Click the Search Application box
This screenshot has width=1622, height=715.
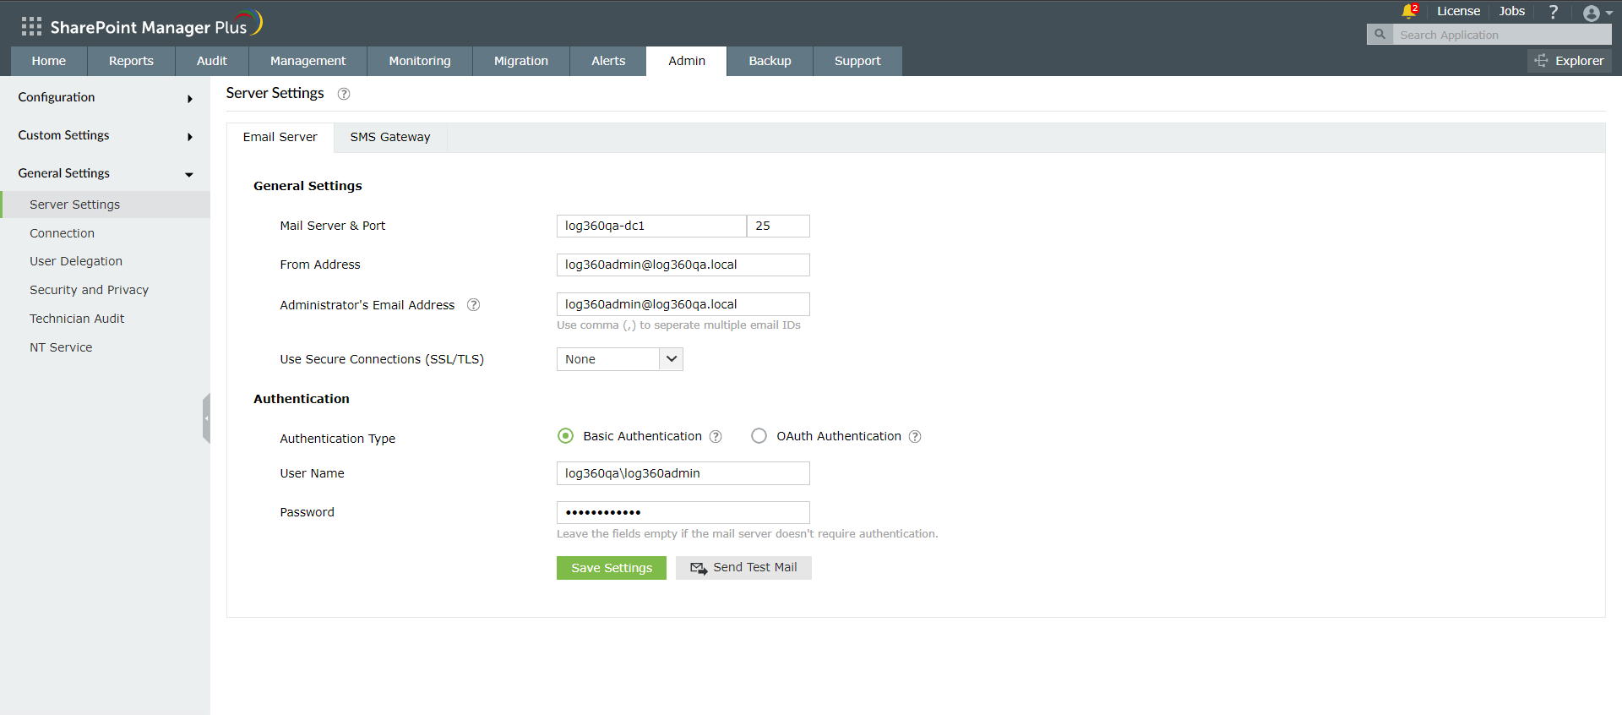(1502, 35)
